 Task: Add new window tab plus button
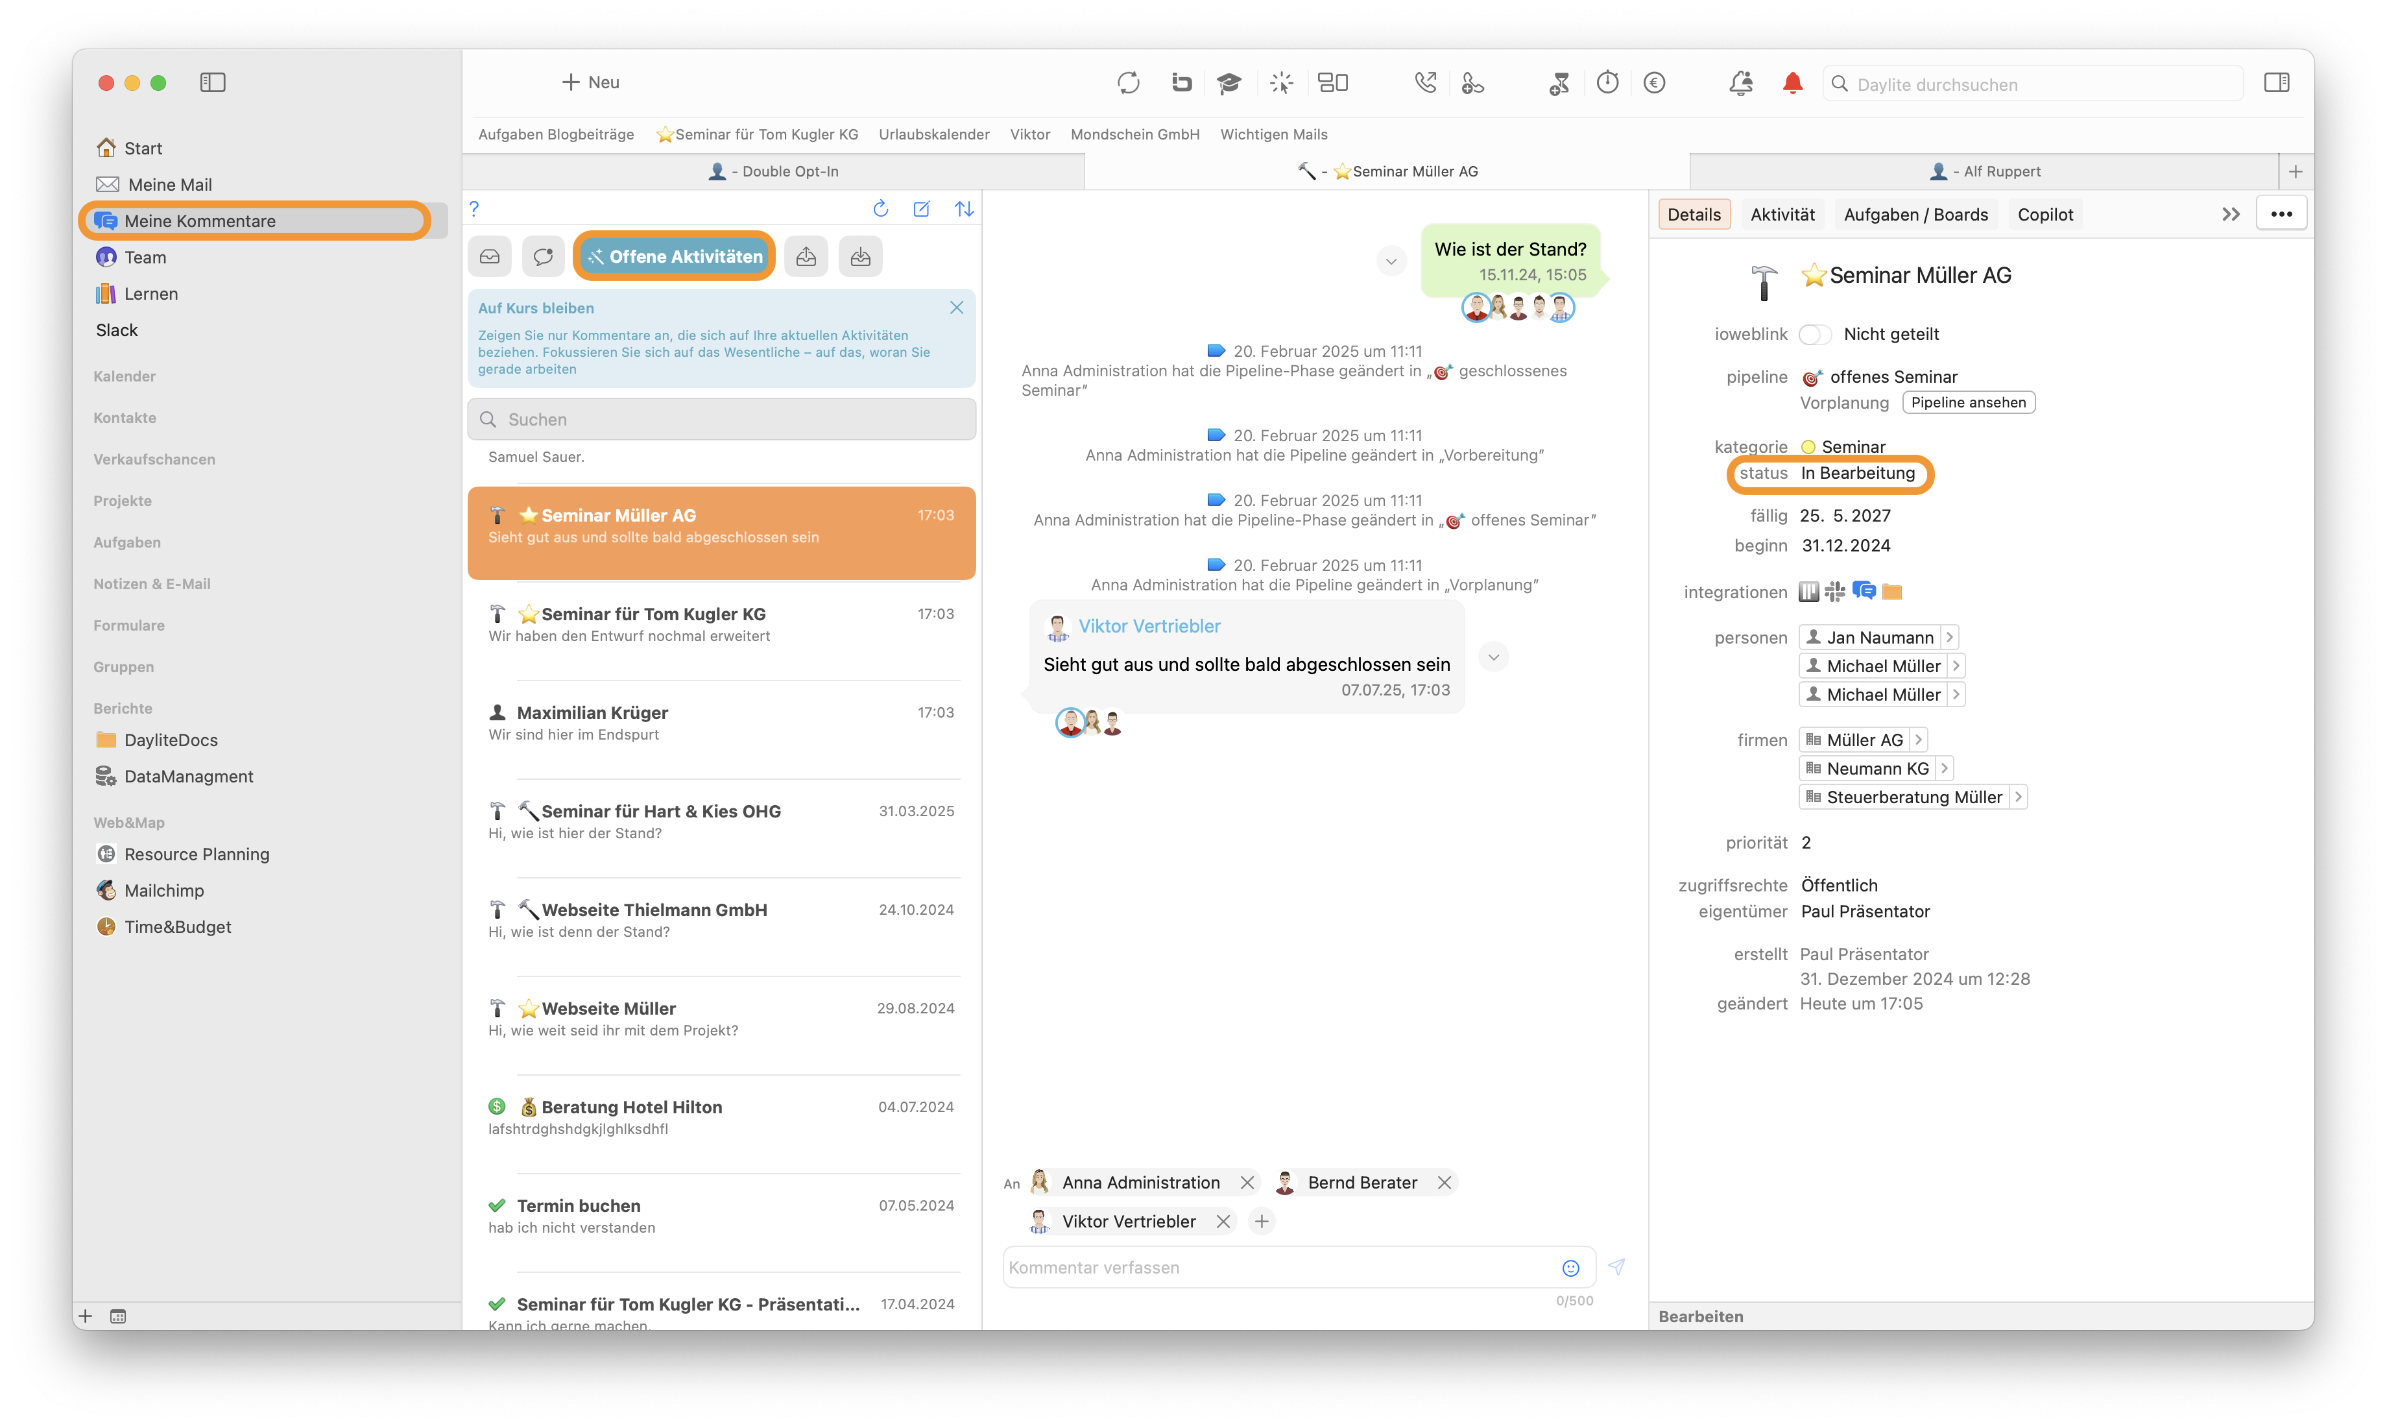2296,171
